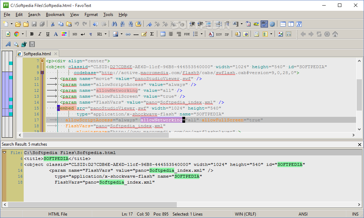This screenshot has width=364, height=218.
Task: Open Find with the binoculars icon
Action: click(x=114, y=24)
